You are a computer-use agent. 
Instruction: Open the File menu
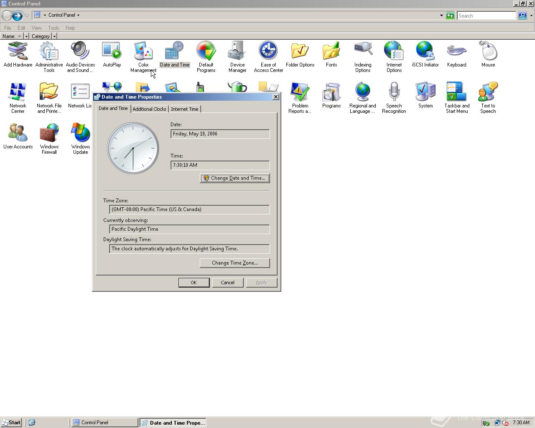point(8,28)
